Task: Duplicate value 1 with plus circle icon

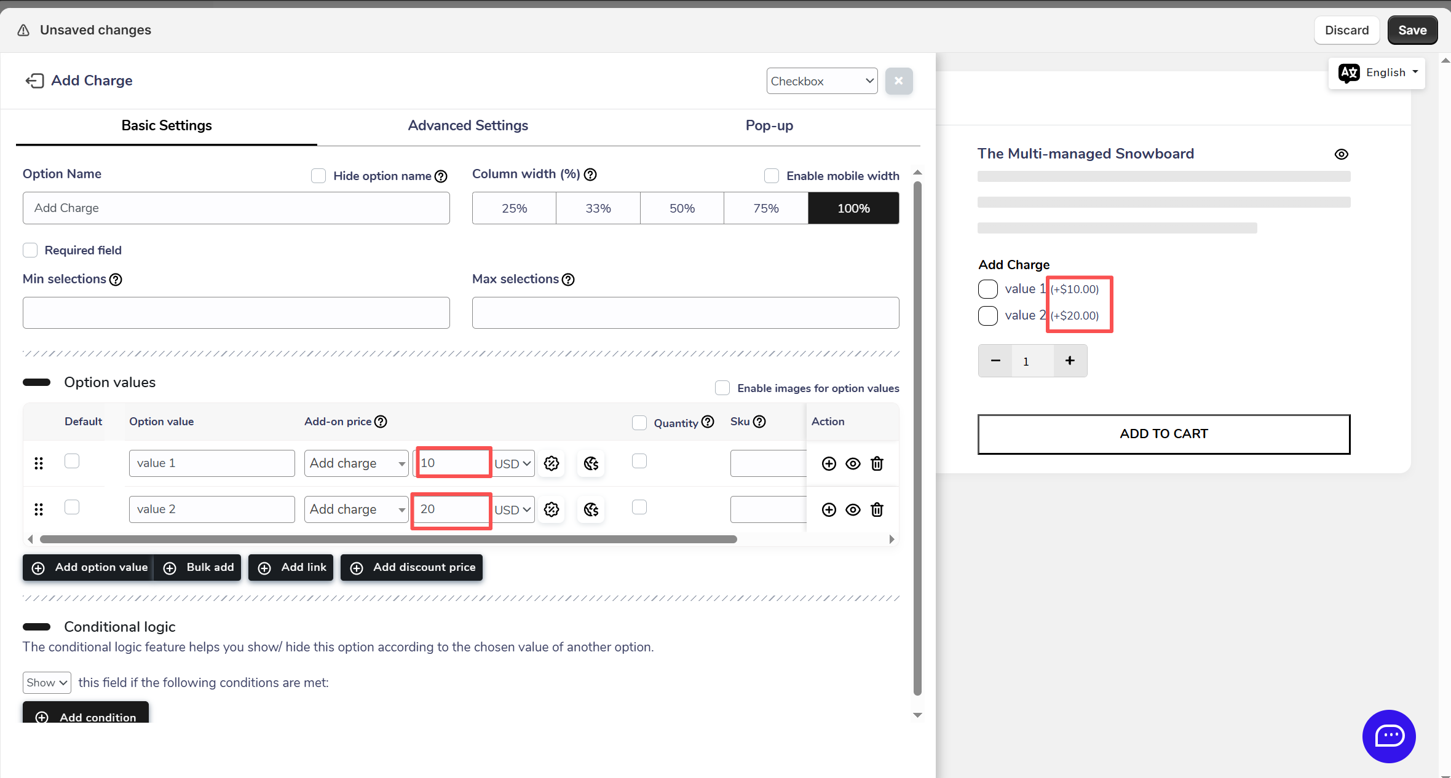Action: (x=829, y=463)
